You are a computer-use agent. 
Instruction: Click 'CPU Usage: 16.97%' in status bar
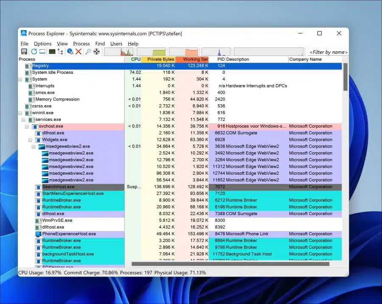point(40,273)
